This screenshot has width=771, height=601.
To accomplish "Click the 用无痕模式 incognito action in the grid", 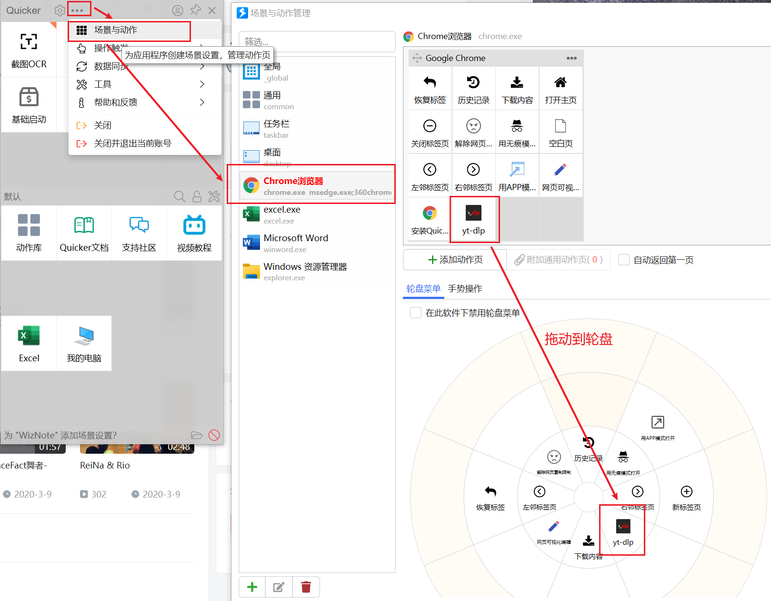I will 517,132.
